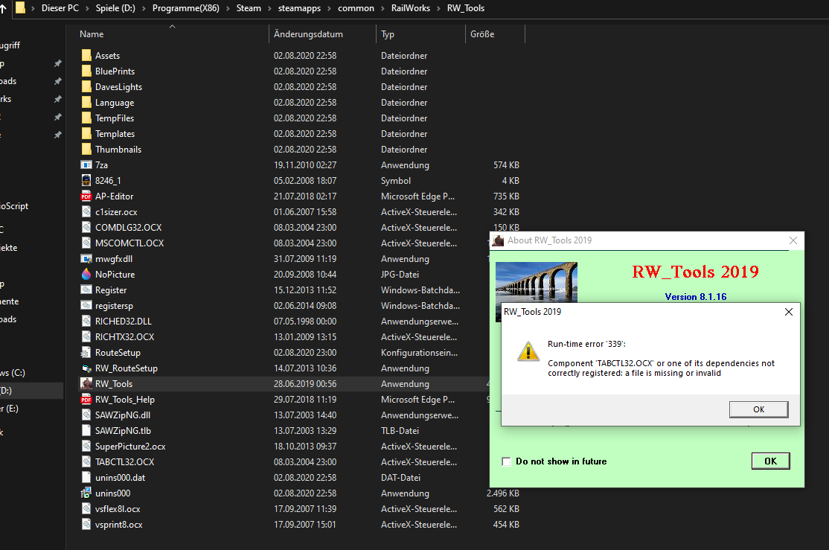
Task: Sort files by the Name column header
Action: (92, 33)
